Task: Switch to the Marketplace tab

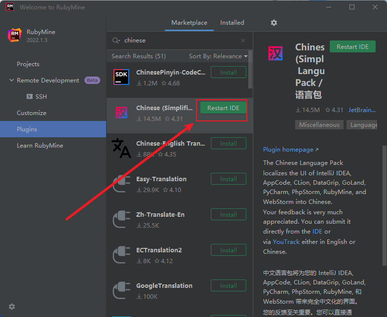Action: (x=190, y=23)
